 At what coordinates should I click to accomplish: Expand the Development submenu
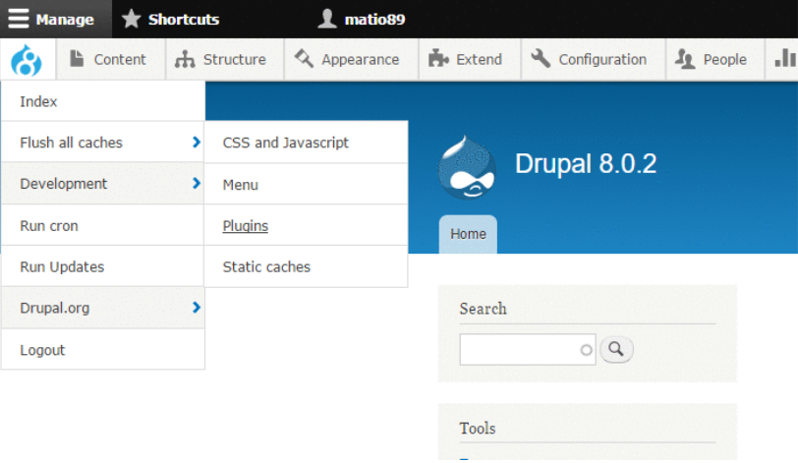tap(102, 184)
